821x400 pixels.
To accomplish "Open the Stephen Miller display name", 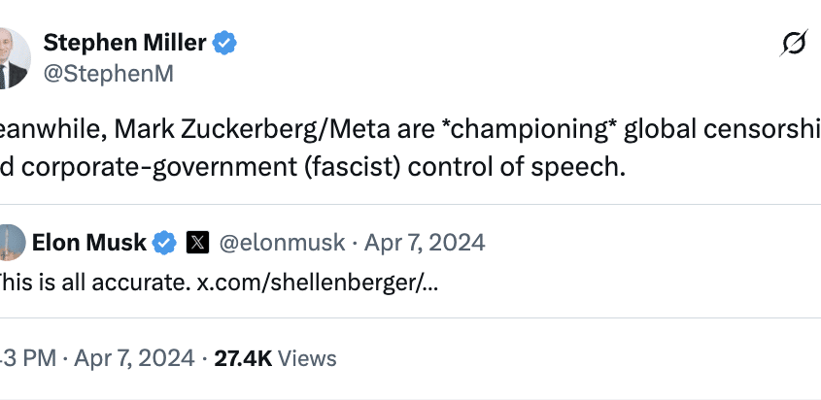I will pyautogui.click(x=126, y=44).
